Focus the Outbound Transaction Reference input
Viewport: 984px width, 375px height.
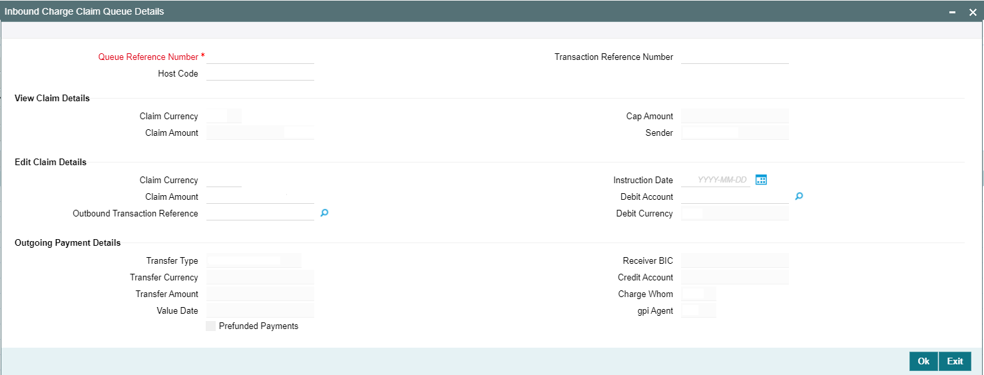260,213
